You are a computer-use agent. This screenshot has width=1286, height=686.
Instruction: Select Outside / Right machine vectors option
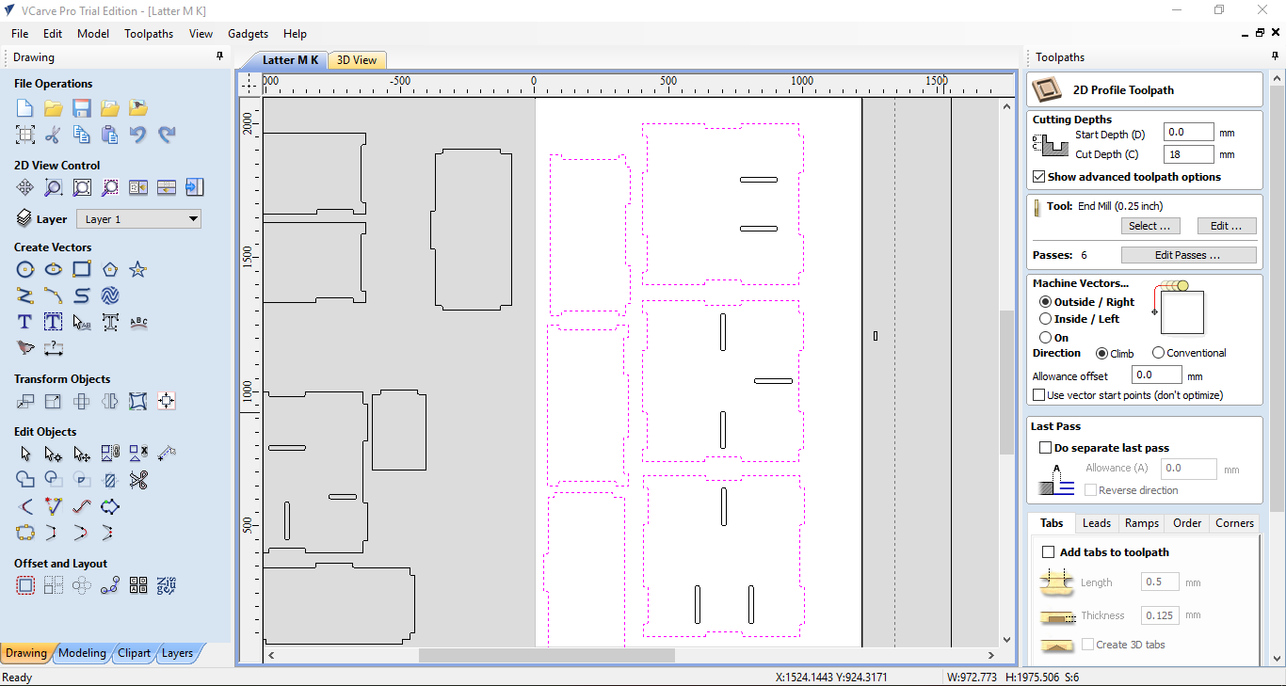coord(1045,302)
